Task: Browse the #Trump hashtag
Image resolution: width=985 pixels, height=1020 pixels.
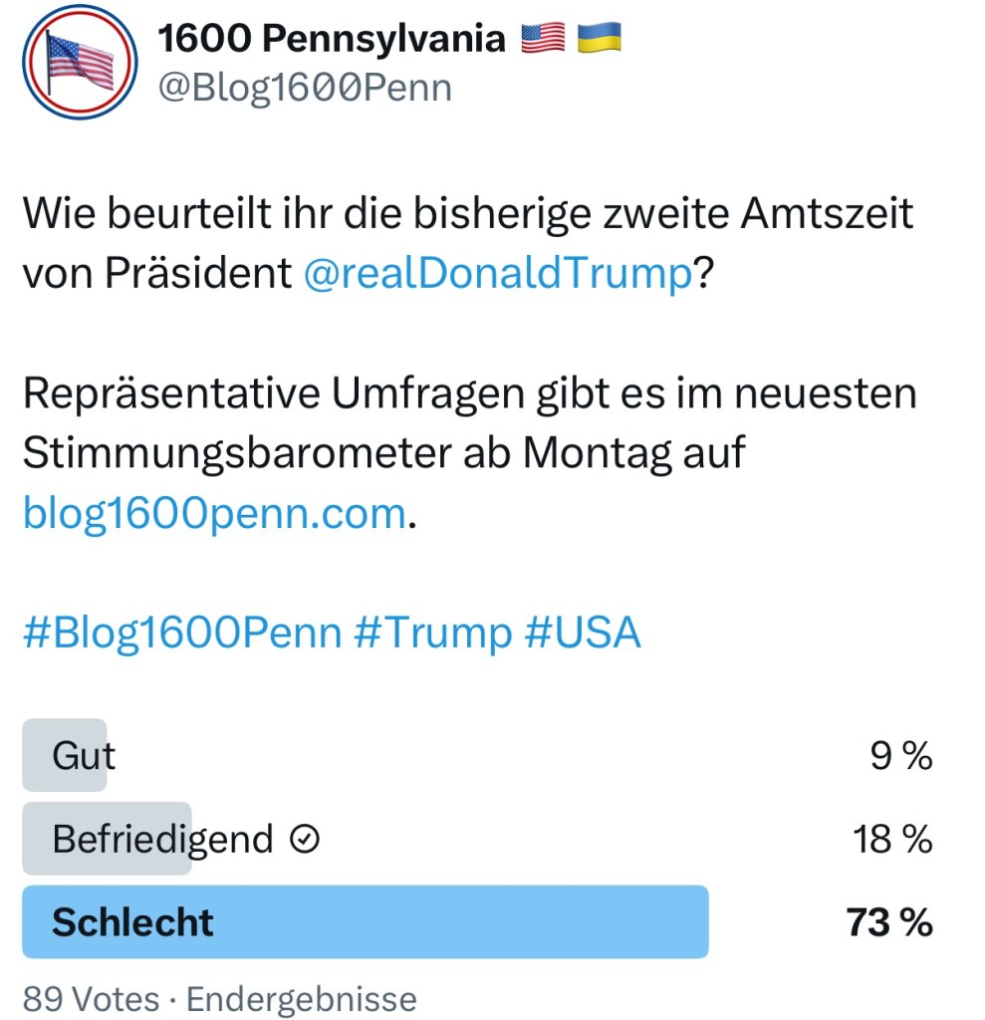Action: [x=432, y=634]
